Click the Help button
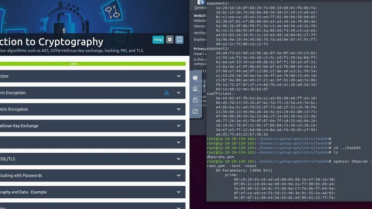The height and width of the screenshot is (209, 372). click(158, 39)
